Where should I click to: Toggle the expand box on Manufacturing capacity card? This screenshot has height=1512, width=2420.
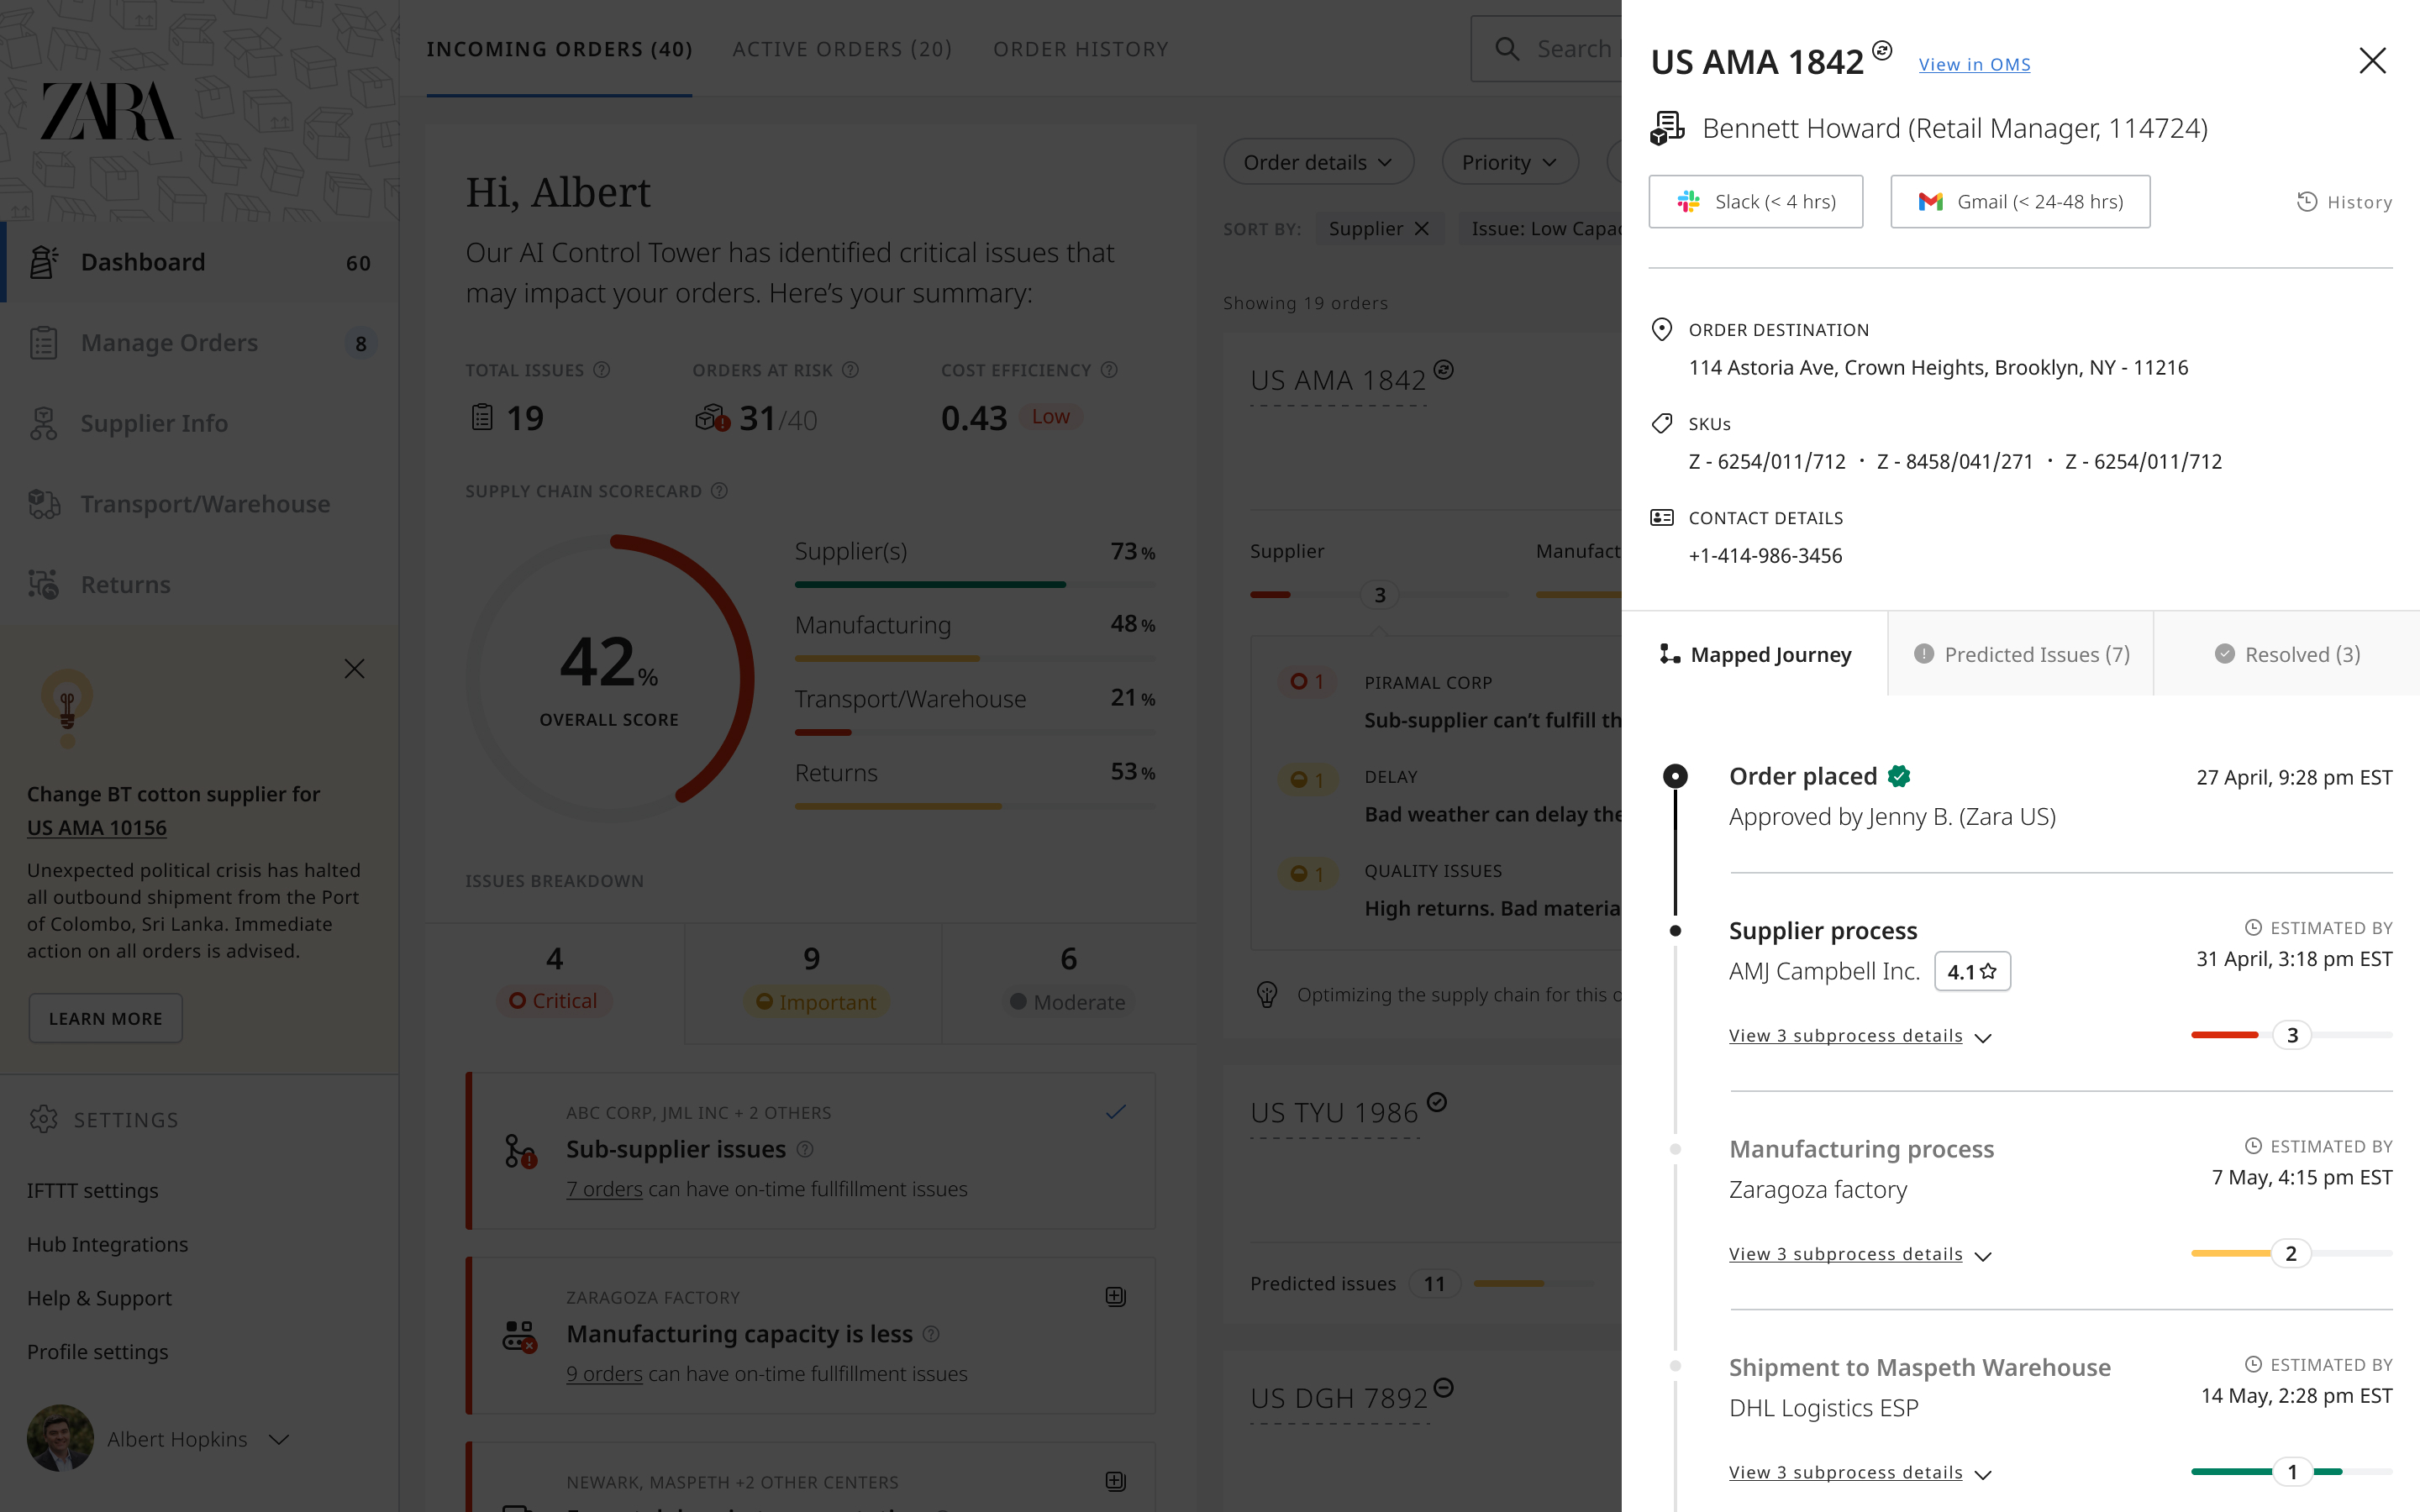[x=1116, y=1297]
